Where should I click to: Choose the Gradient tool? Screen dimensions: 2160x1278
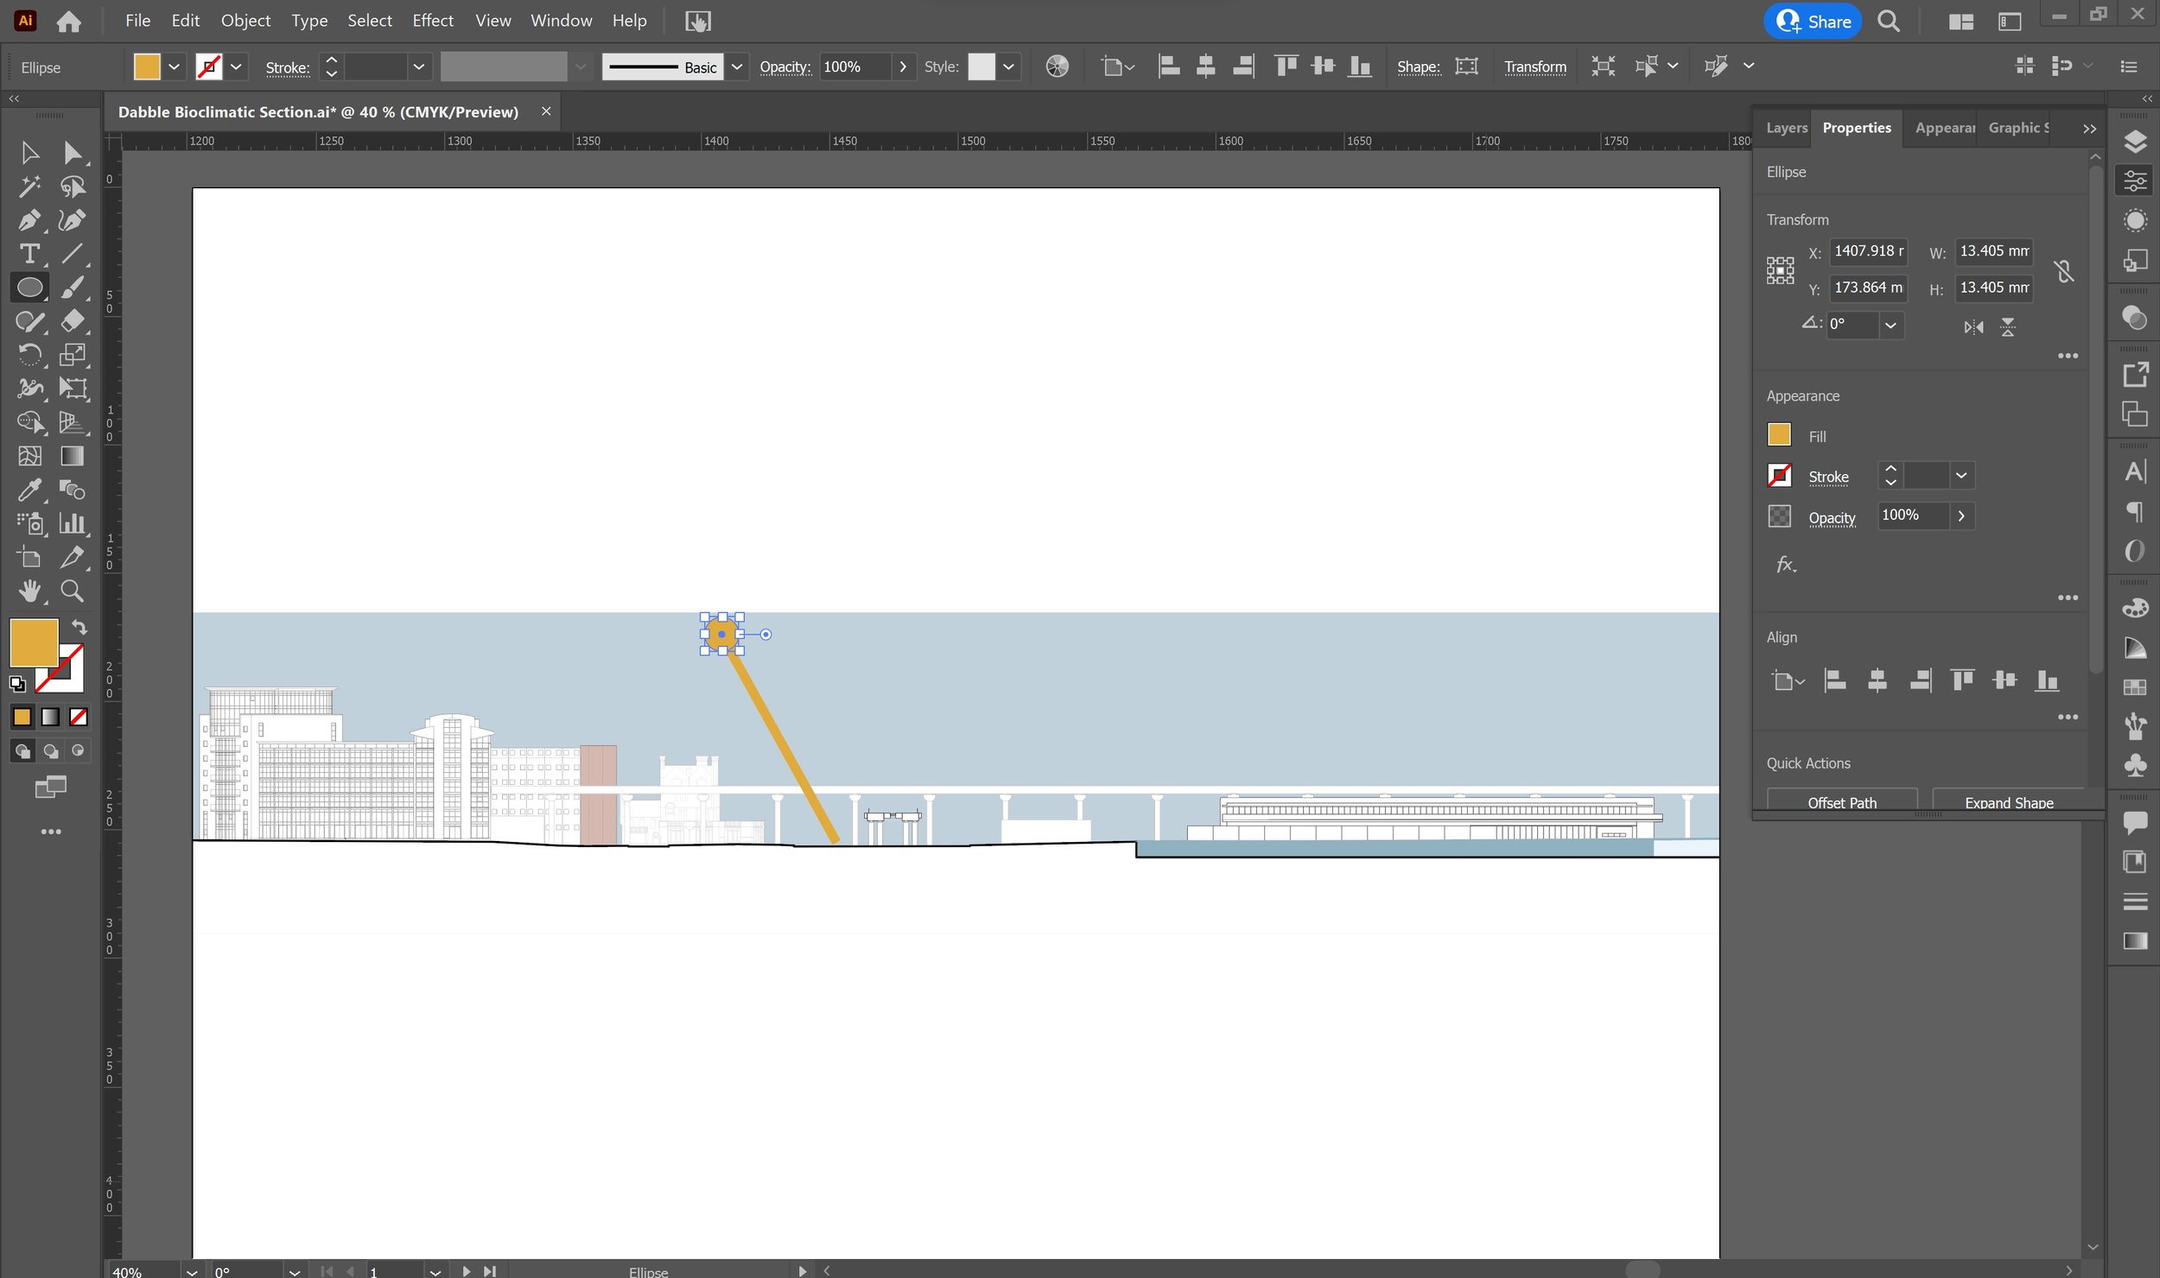73,456
